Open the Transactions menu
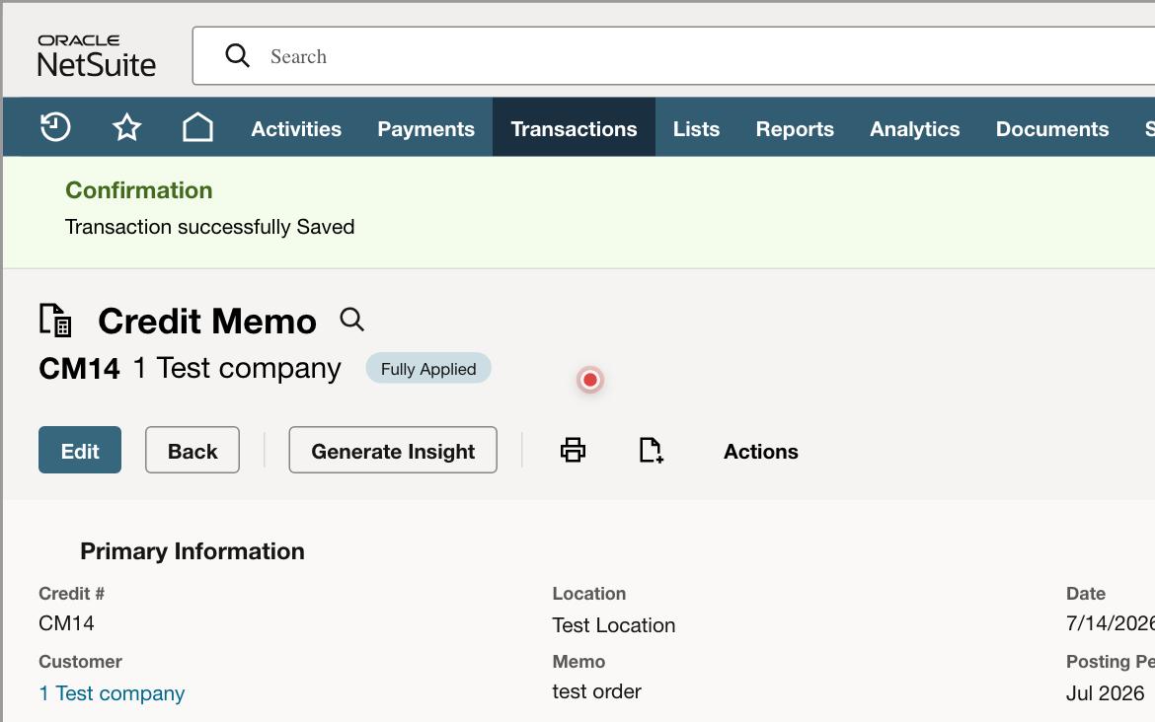Viewport: 1155px width, 722px height. 574,129
